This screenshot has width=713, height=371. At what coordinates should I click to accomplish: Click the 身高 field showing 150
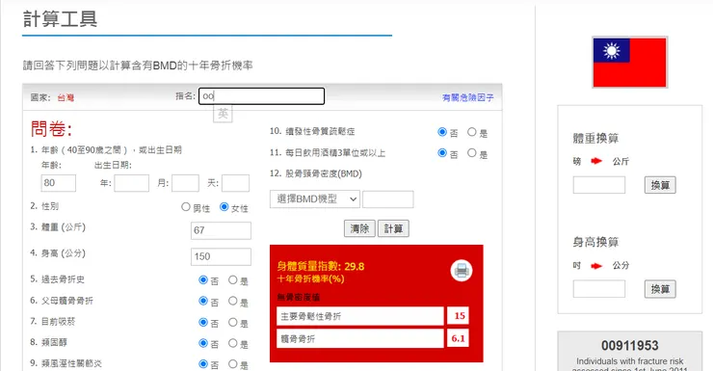click(221, 257)
